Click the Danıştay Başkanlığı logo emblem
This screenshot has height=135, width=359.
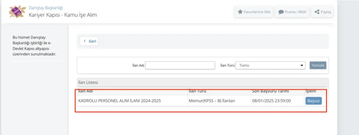(18, 12)
